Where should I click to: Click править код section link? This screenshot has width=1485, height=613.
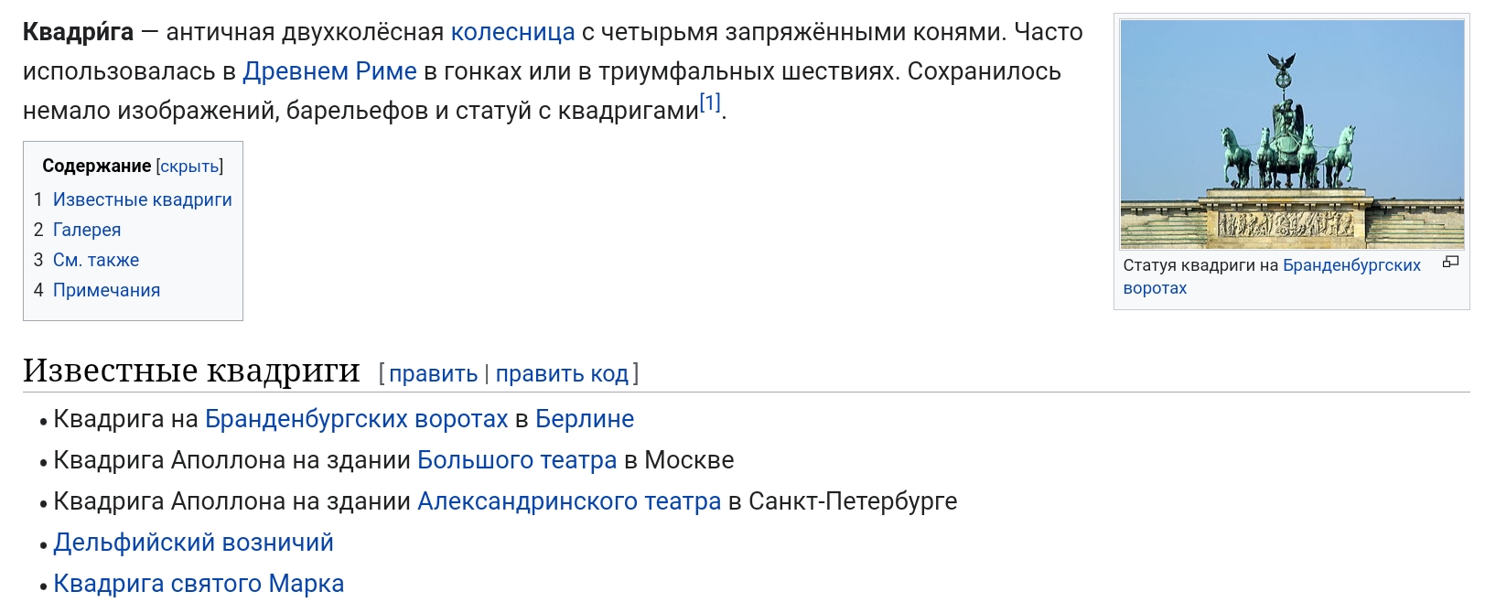click(x=562, y=374)
